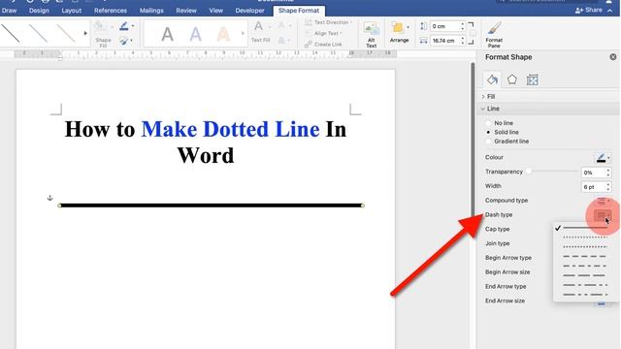The width and height of the screenshot is (621, 349).
Task: Close the Format Shape pane
Action: pyautogui.click(x=613, y=57)
